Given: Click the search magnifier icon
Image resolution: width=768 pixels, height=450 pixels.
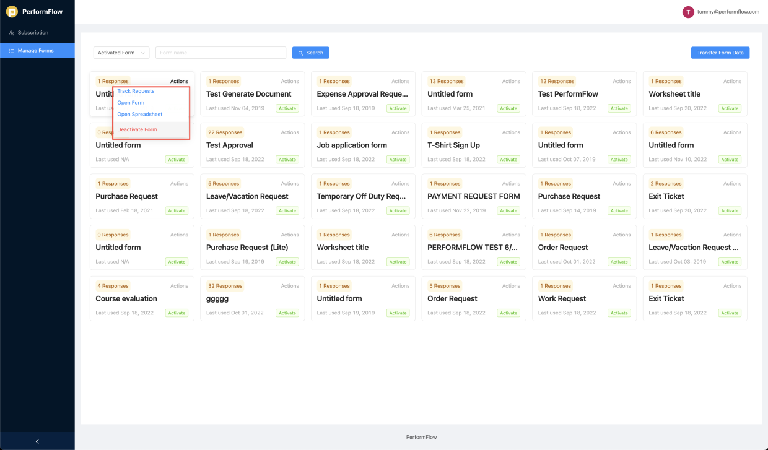Looking at the screenshot, I should pos(302,53).
